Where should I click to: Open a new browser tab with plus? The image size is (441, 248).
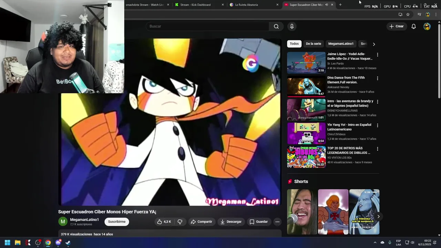340,5
